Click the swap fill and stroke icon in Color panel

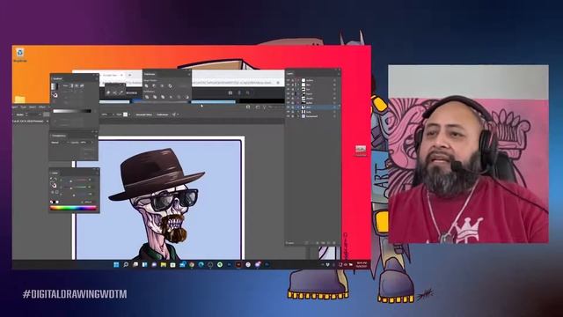tap(55, 179)
